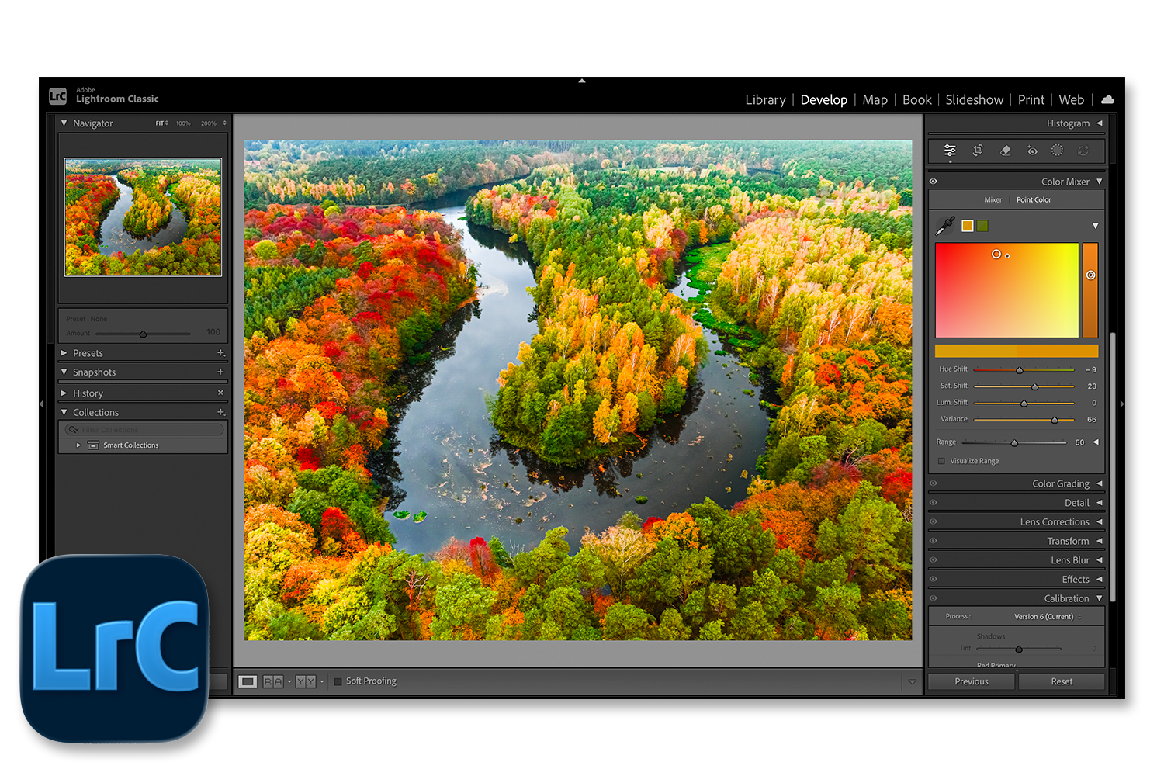Toggle Calibration panel eye switch

coord(934,598)
